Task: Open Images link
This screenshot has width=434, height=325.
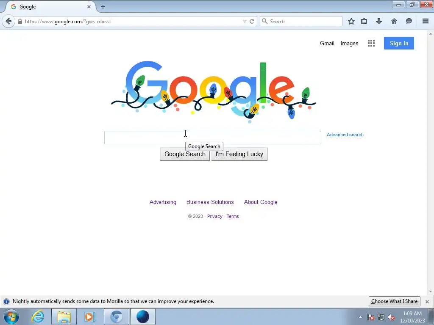Action: [x=349, y=44]
